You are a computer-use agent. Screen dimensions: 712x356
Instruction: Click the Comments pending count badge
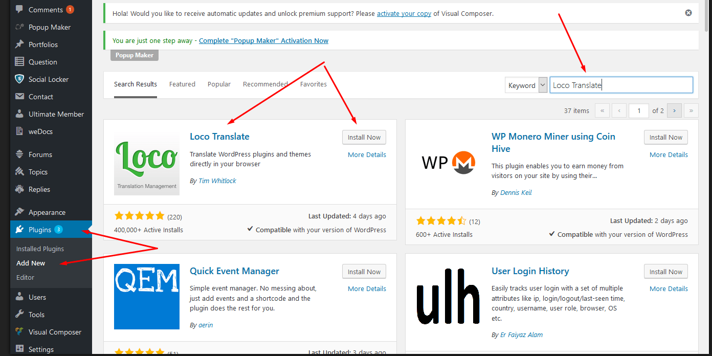point(70,9)
